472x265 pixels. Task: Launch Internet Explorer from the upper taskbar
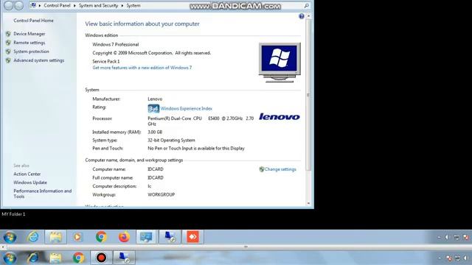[x=33, y=237]
